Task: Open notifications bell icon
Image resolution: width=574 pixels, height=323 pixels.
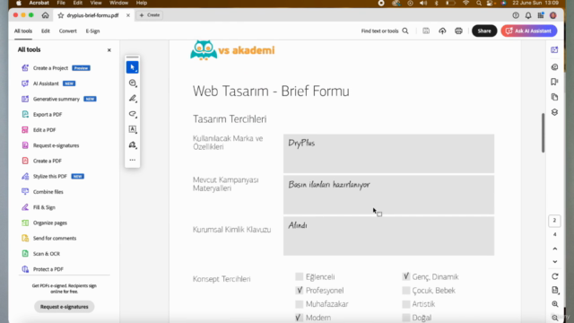Action: 528,15
